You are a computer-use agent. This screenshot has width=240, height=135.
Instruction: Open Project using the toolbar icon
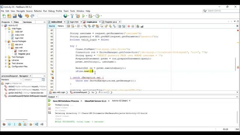click(x=15, y=16)
